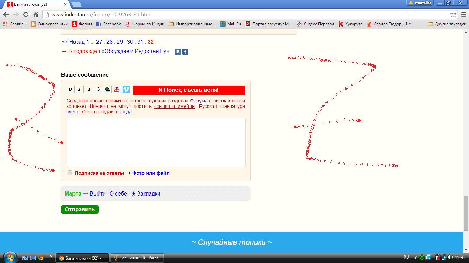469x263 pixels.
Task: Click the Strikethrough formatting icon
Action: (98, 89)
